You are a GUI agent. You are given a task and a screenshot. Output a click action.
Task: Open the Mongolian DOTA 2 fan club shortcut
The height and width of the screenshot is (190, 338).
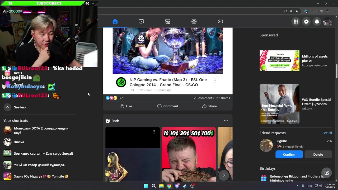39,130
